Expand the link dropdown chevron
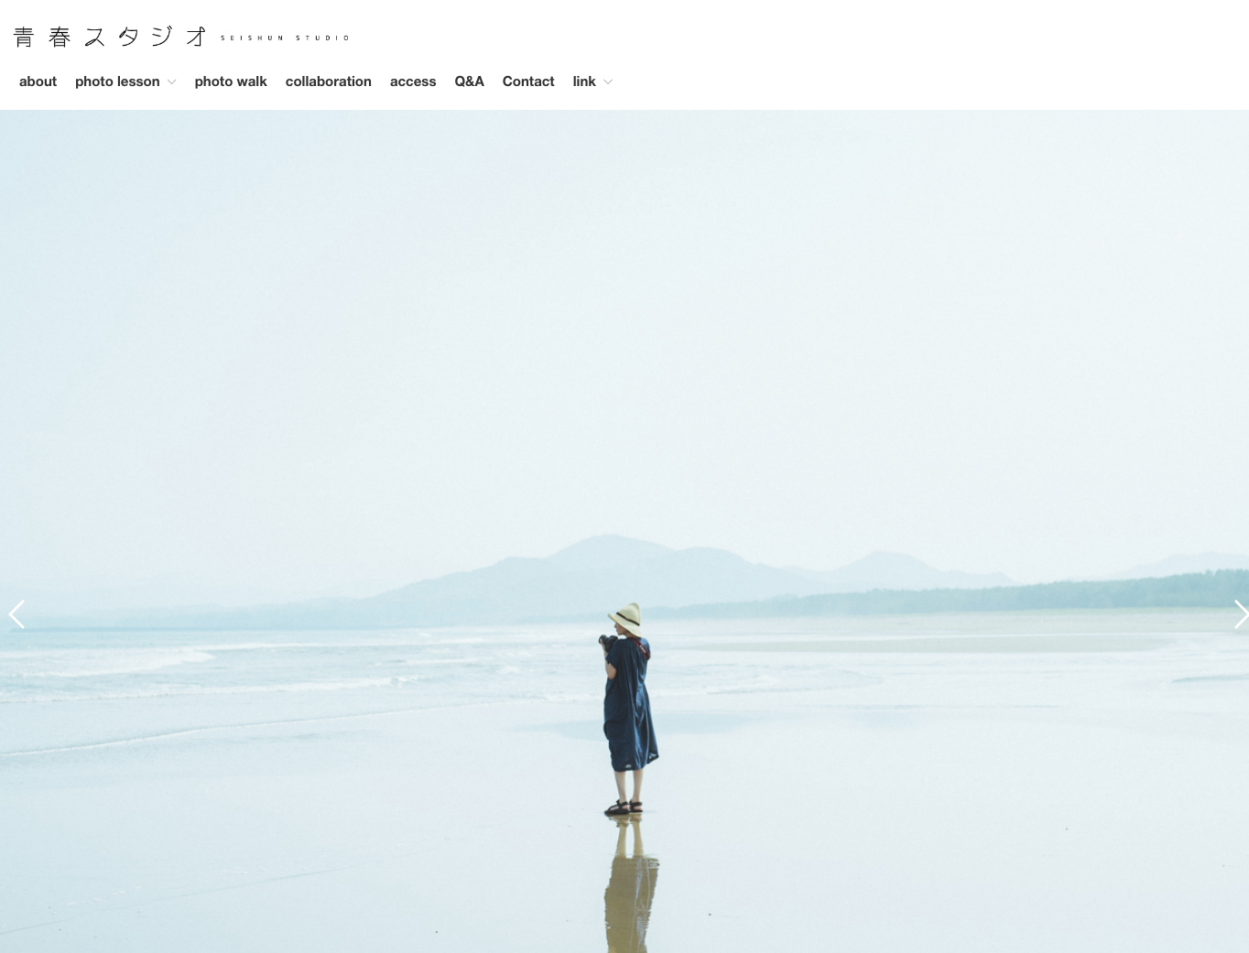This screenshot has height=953, width=1249. [x=607, y=82]
